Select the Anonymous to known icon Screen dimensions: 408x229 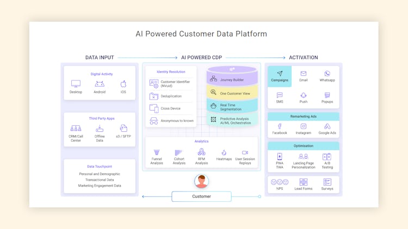tap(154, 120)
